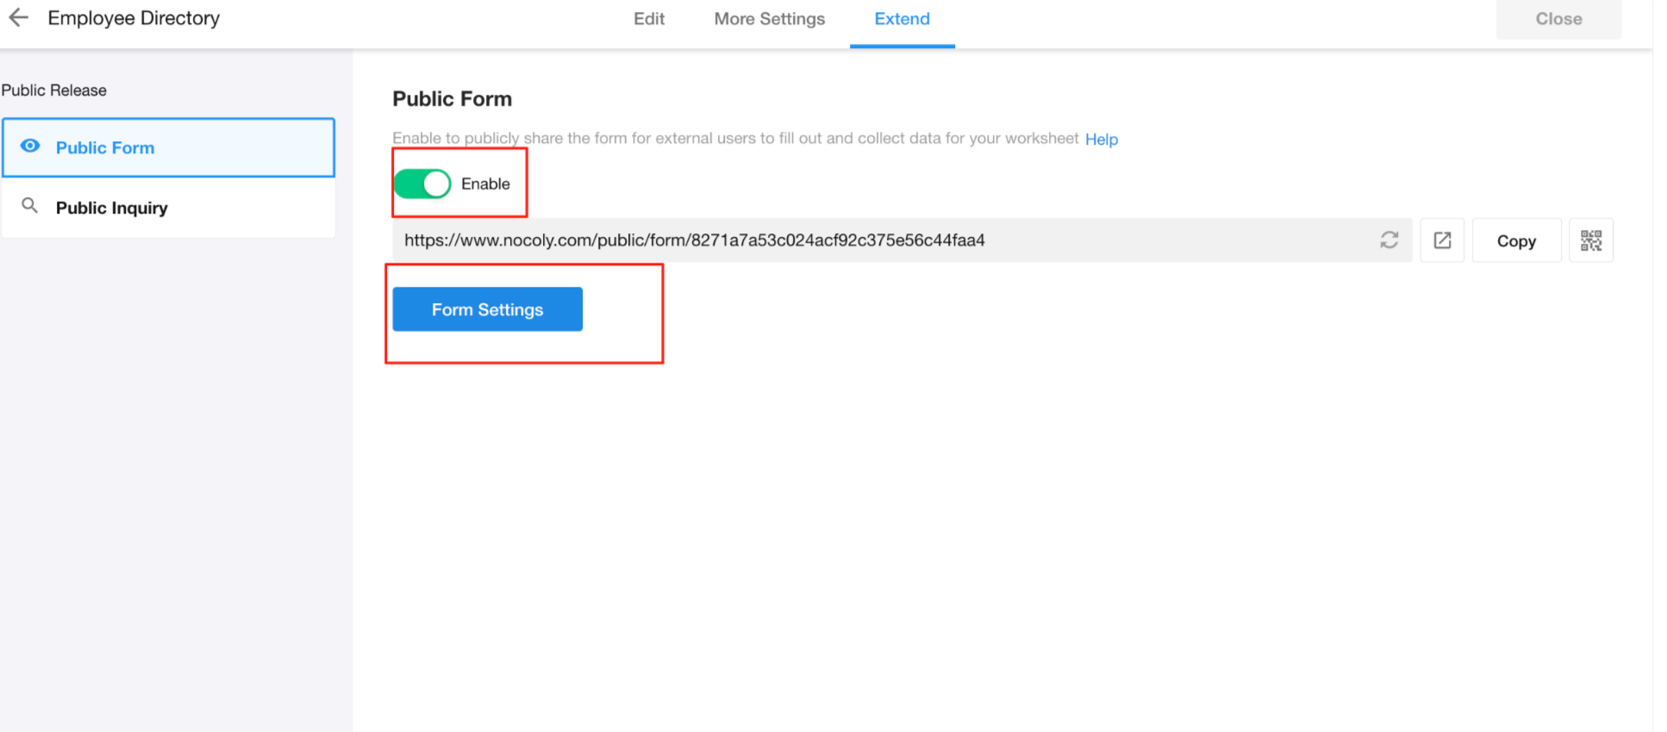Open the Help link
Screen dimensions: 1667x732
tap(1101, 140)
